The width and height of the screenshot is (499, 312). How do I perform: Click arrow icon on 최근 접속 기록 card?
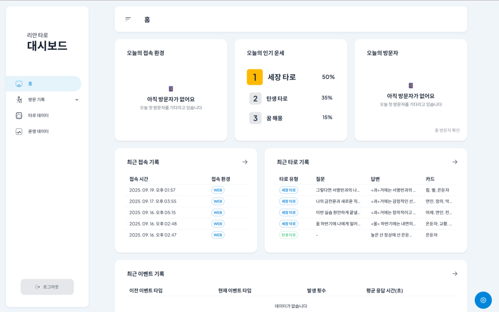coord(245,162)
